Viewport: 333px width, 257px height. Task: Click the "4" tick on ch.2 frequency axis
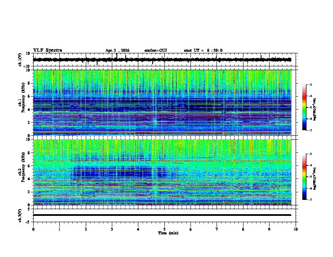[x=30, y=179]
